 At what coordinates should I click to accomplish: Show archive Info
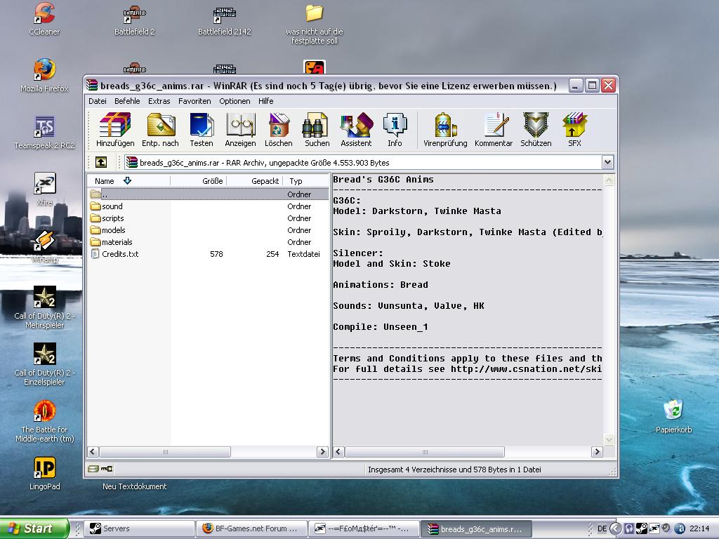tap(395, 130)
